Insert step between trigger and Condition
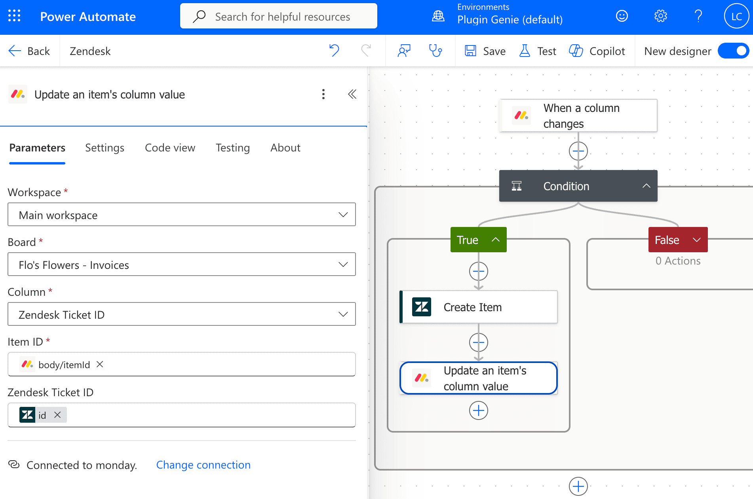 (x=578, y=151)
